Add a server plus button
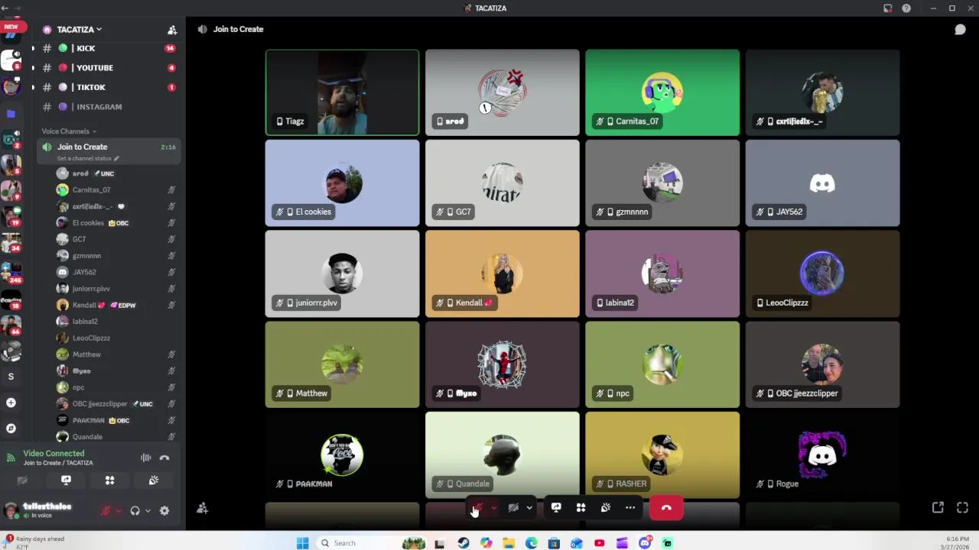 (x=11, y=403)
